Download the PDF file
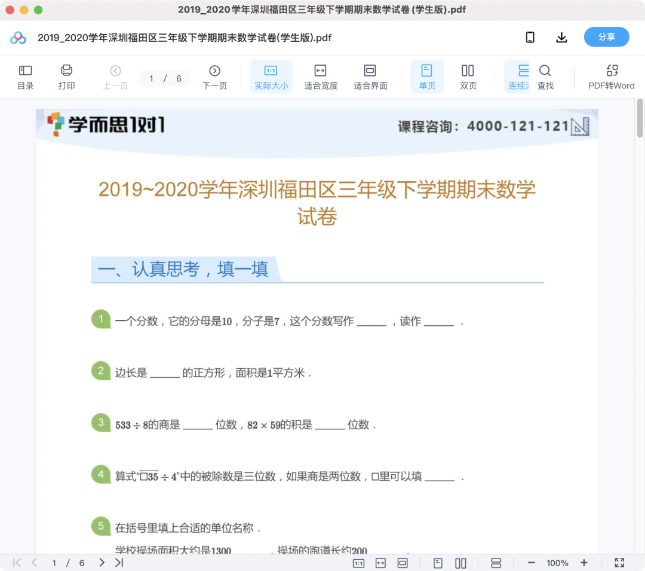 (x=561, y=38)
